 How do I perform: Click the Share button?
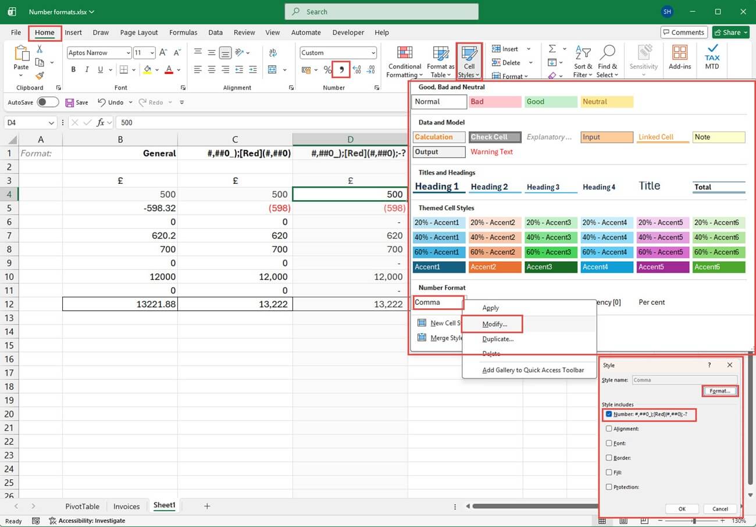(x=731, y=33)
